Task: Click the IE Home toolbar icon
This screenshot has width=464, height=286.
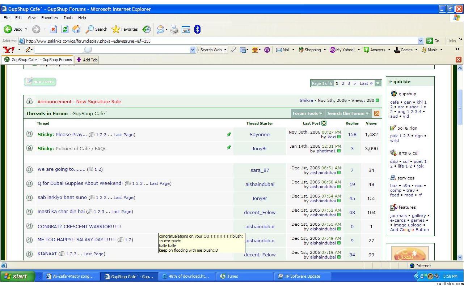Action: pos(76,29)
